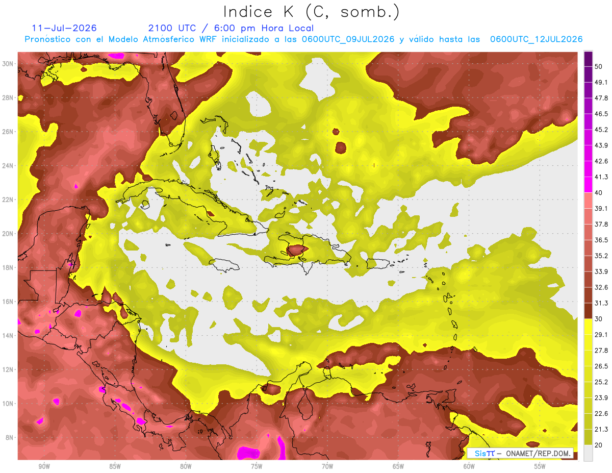612x473 pixels.
Task: Click the '26.5' color scale value
Action: coord(601,366)
